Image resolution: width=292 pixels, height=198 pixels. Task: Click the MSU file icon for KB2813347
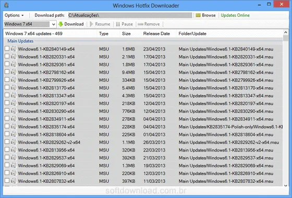(14, 95)
